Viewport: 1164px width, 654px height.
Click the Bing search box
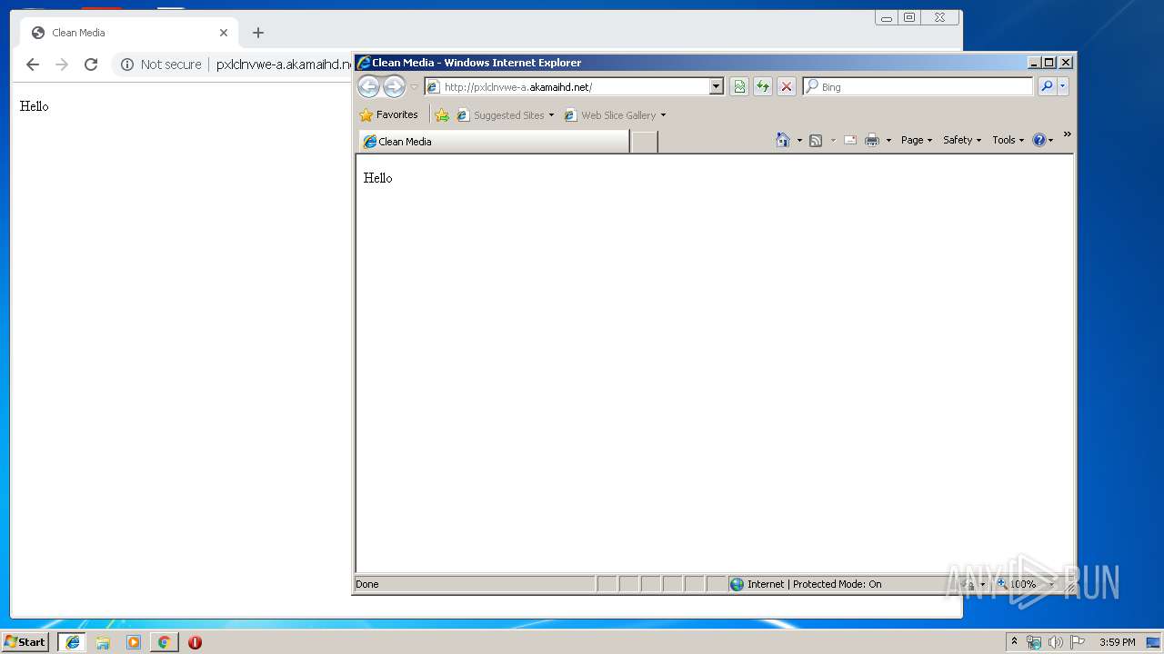click(x=918, y=87)
